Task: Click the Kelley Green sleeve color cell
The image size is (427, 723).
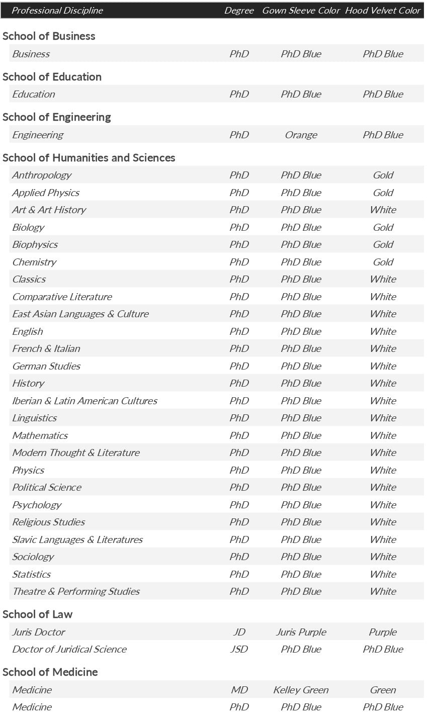Action: click(x=301, y=690)
